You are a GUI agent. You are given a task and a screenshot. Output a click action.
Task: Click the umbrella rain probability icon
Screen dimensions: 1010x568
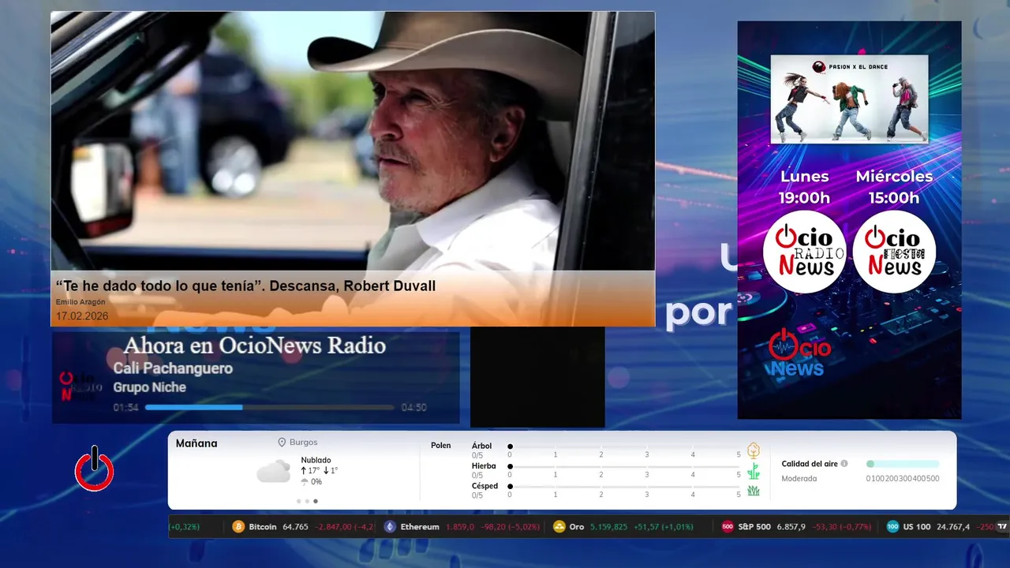point(305,482)
